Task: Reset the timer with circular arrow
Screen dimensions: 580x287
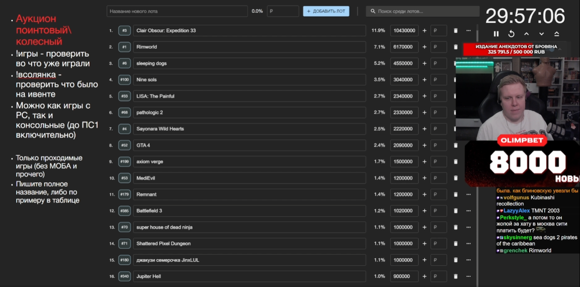Action: (x=511, y=34)
